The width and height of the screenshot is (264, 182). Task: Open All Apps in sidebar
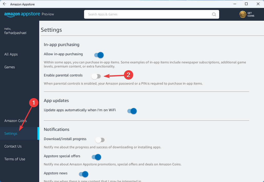pos(11,54)
